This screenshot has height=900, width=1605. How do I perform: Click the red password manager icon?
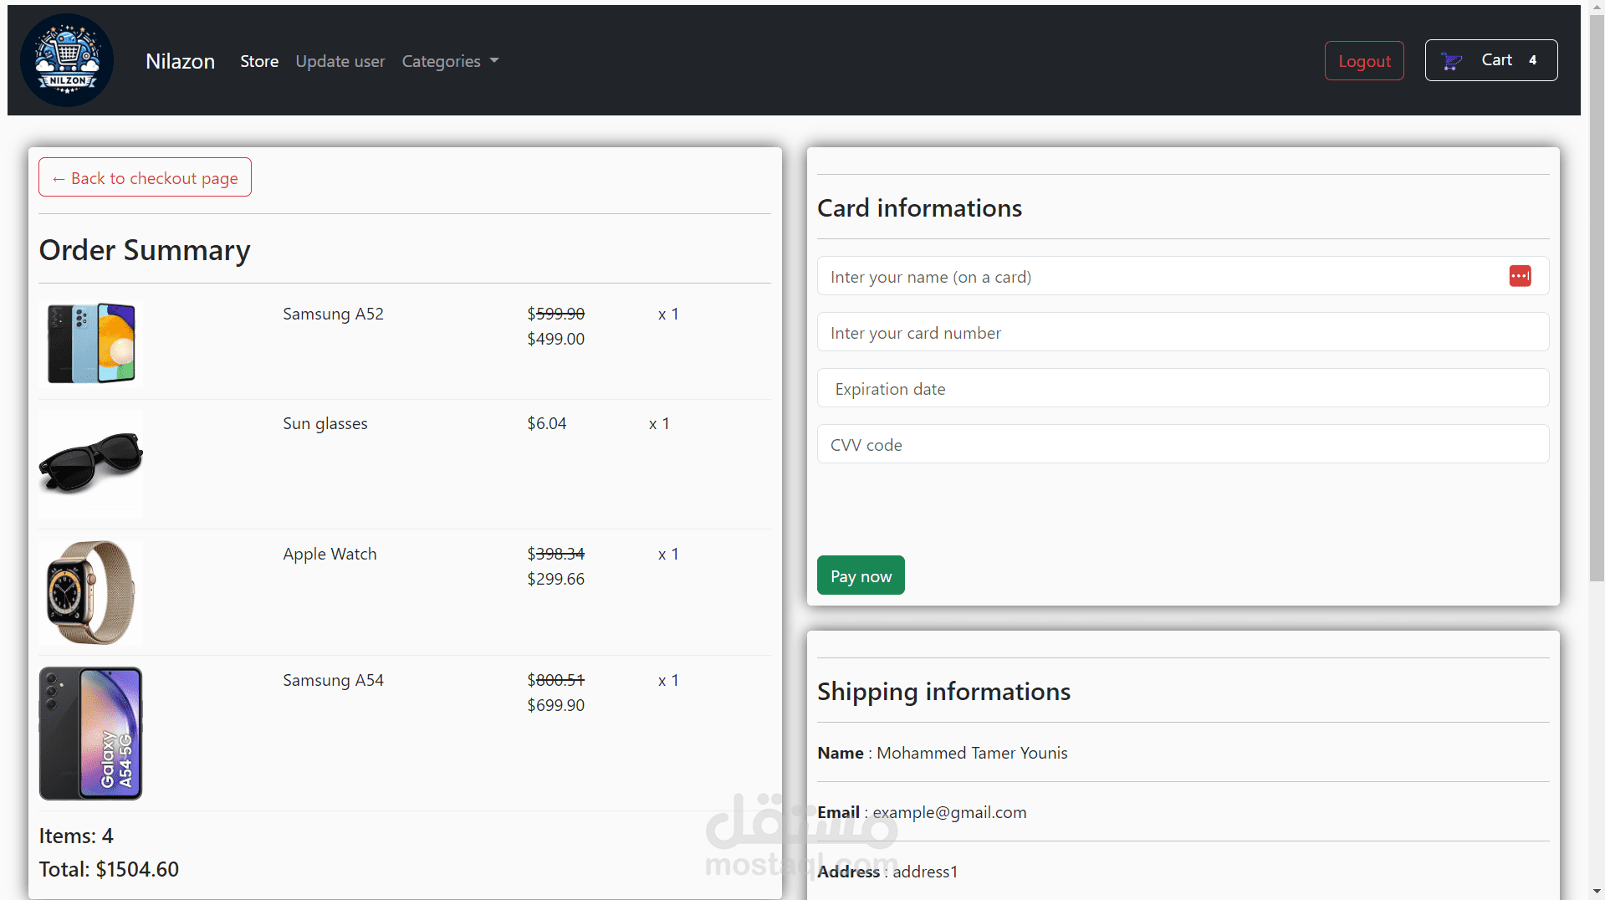[x=1520, y=276]
